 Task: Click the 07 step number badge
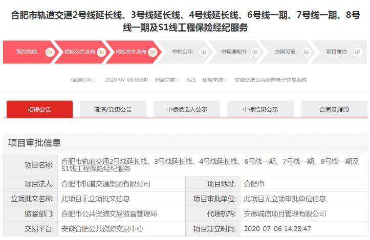357,52
